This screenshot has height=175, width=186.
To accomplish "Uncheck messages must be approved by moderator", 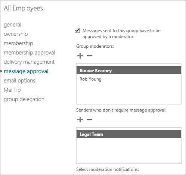I will (x=77, y=31).
